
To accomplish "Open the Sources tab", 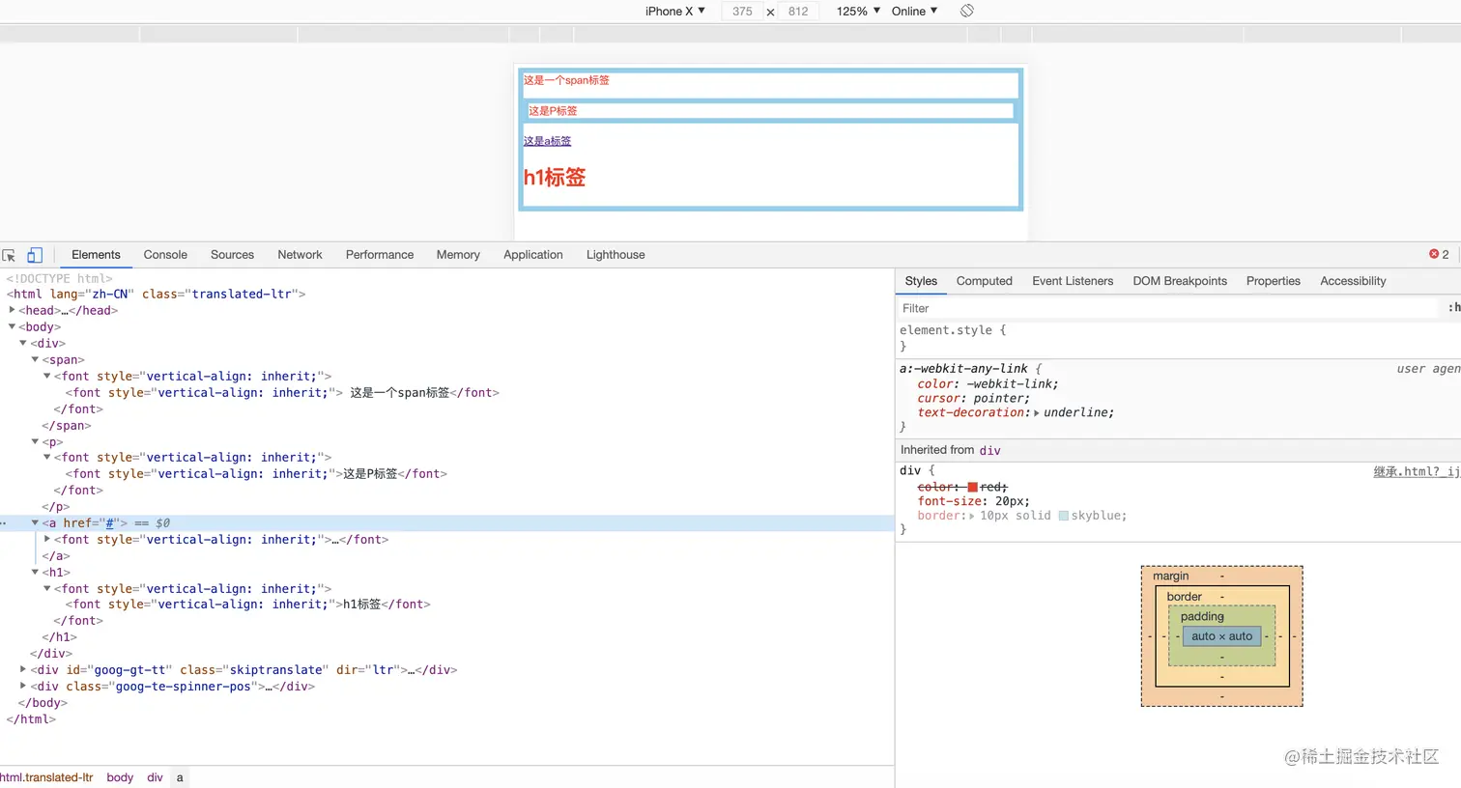I will 232,255.
